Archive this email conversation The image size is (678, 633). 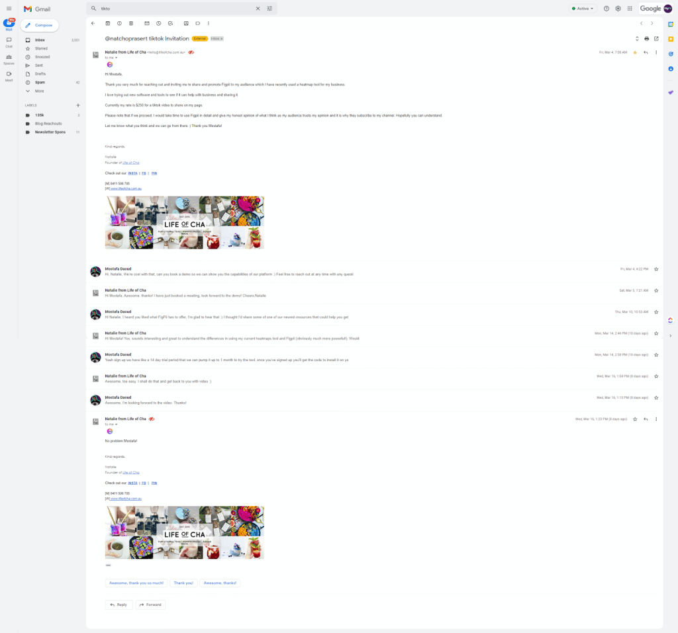click(x=108, y=23)
